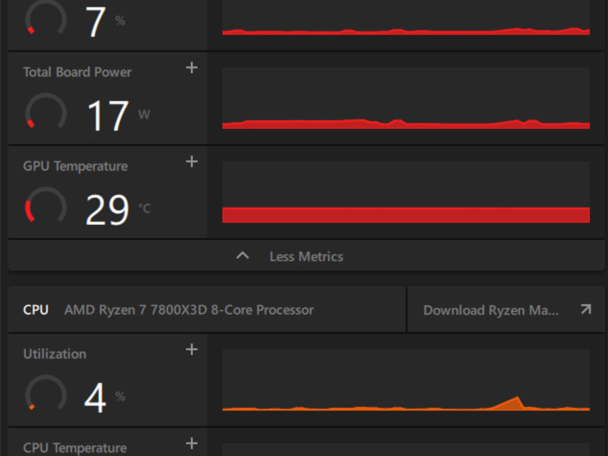608x456 pixels.
Task: Click the solid red GPU Temperature graph
Action: click(x=406, y=215)
